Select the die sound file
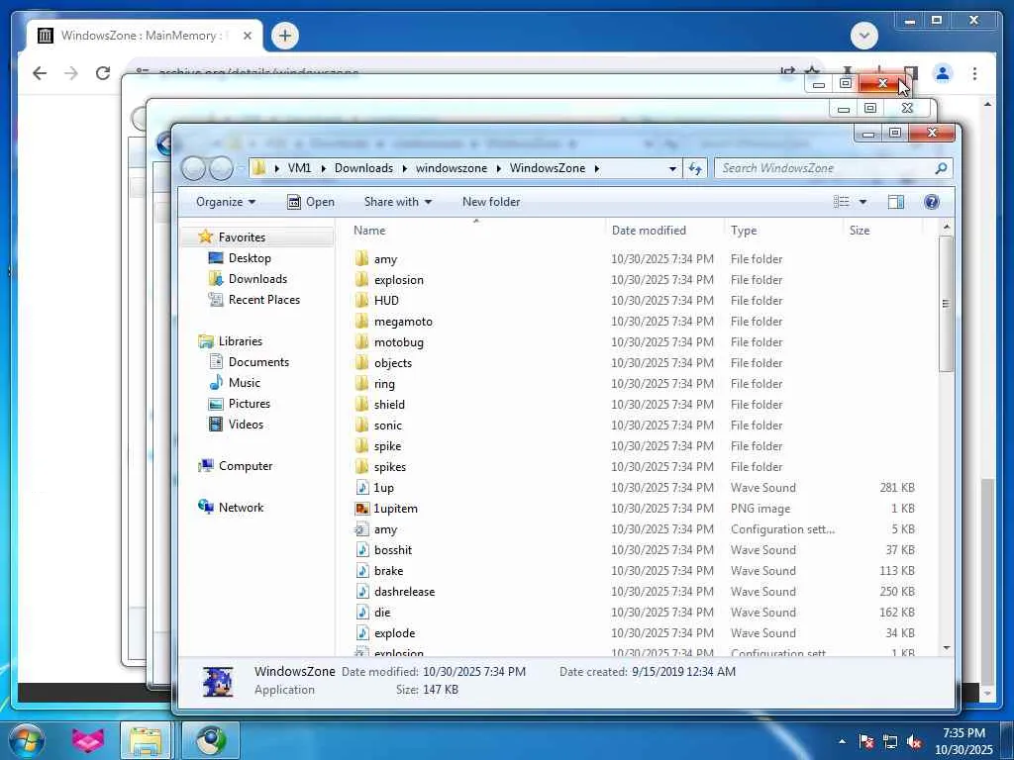 point(382,612)
